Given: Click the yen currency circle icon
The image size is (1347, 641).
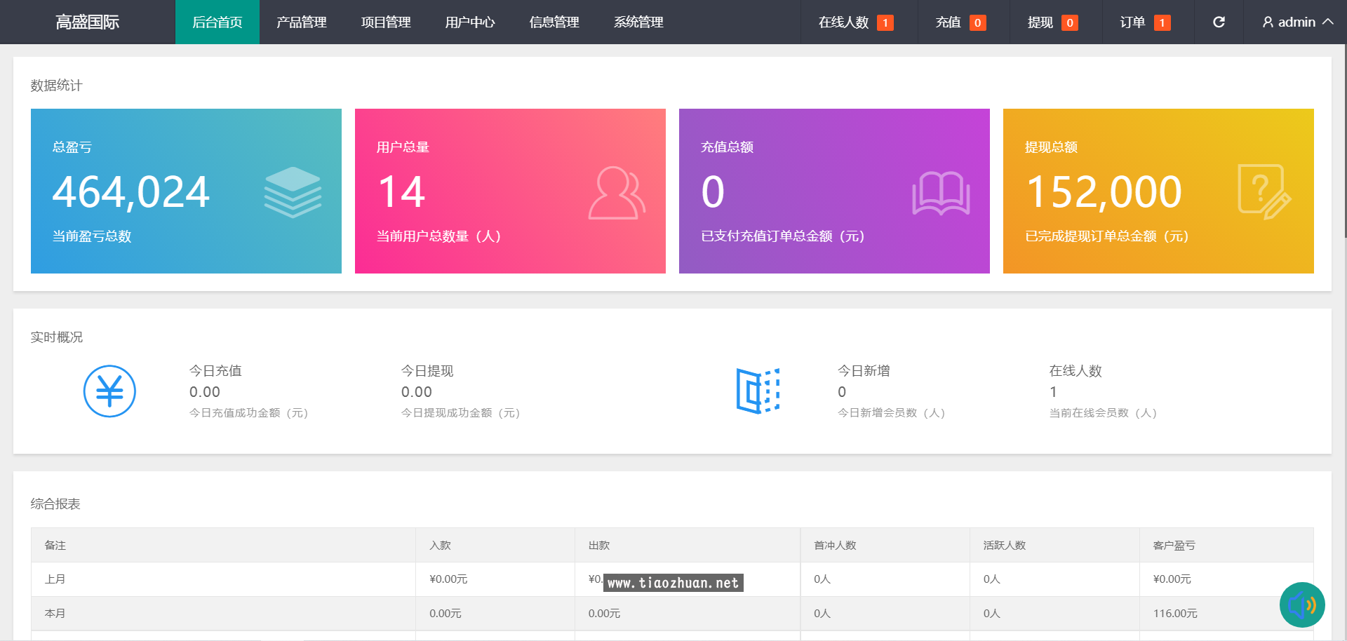Looking at the screenshot, I should [x=109, y=391].
